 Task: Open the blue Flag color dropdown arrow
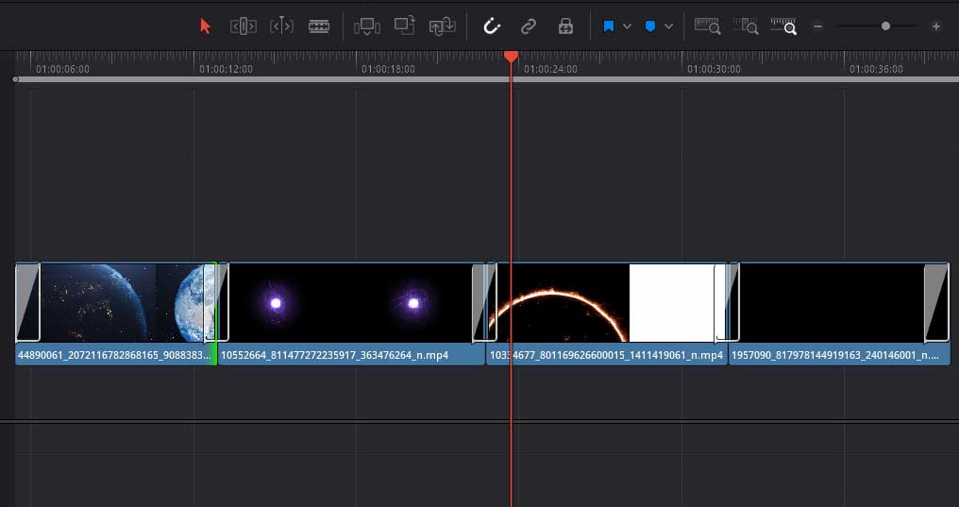pyautogui.click(x=627, y=26)
